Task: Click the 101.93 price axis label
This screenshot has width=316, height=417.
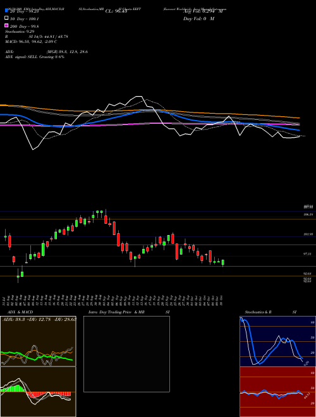Action: [x=308, y=234]
